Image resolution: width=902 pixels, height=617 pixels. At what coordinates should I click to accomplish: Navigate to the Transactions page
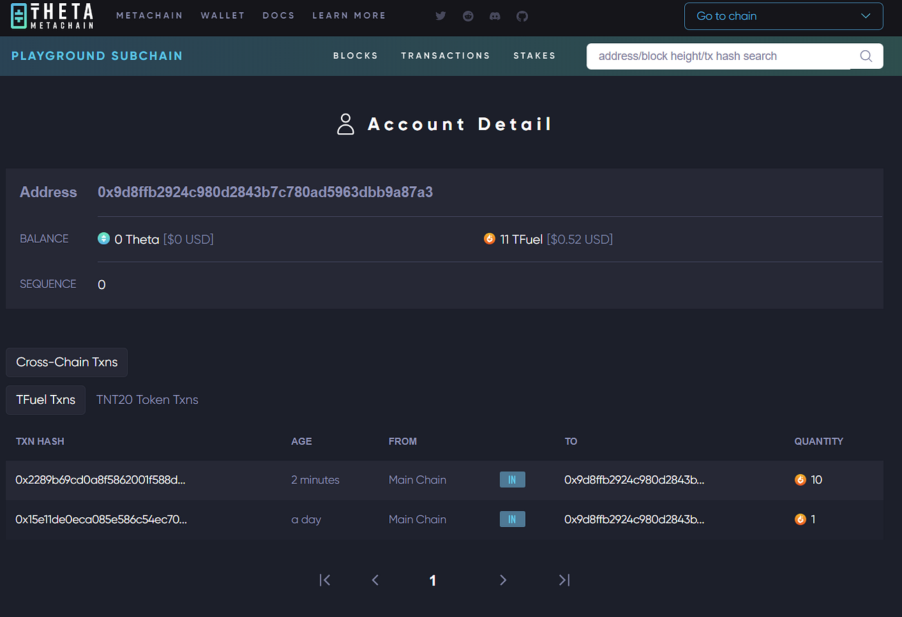pos(446,56)
